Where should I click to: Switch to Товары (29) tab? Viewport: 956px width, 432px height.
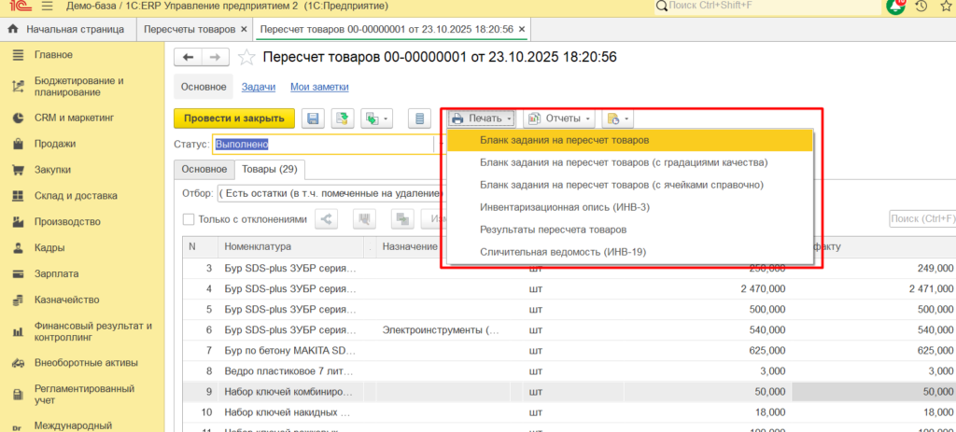[270, 169]
